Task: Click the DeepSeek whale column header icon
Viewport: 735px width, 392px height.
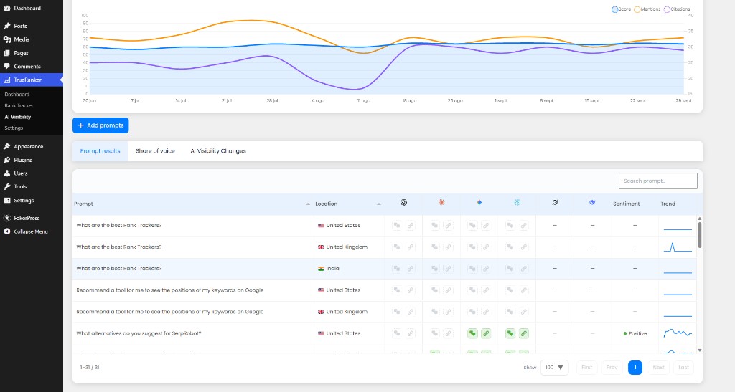Action: 592,203
